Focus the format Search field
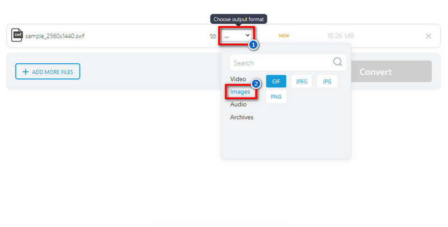 [x=288, y=63]
